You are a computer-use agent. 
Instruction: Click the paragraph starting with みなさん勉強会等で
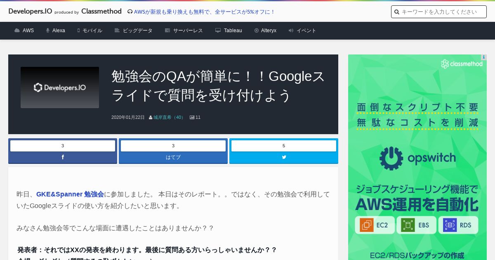(x=115, y=228)
